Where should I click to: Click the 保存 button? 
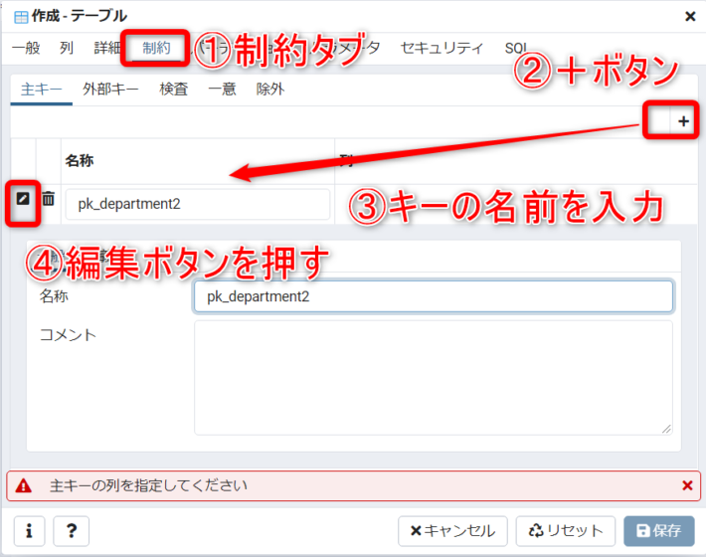click(658, 530)
